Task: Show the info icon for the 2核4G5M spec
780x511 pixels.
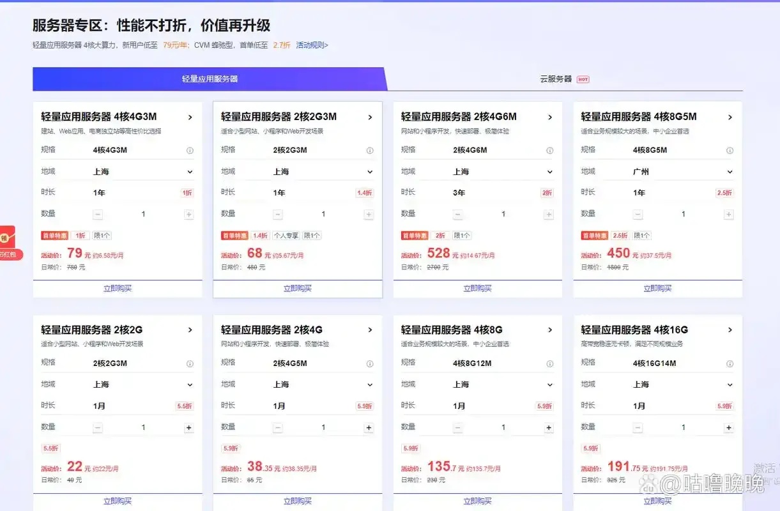Action: point(370,364)
